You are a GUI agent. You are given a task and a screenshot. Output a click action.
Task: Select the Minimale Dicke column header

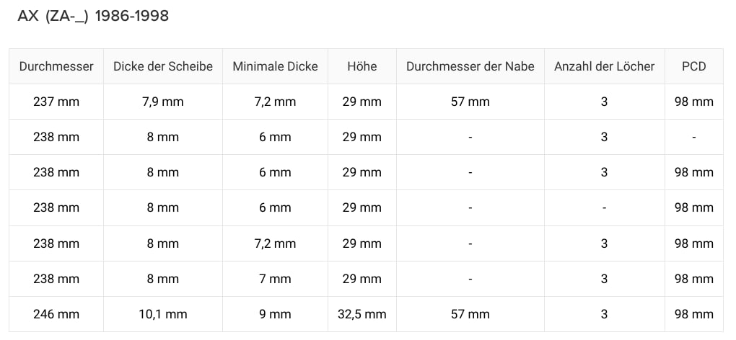(275, 66)
